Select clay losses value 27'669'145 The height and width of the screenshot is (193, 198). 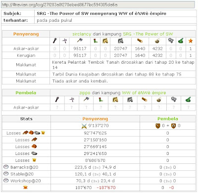pyautogui.click(x=95, y=147)
